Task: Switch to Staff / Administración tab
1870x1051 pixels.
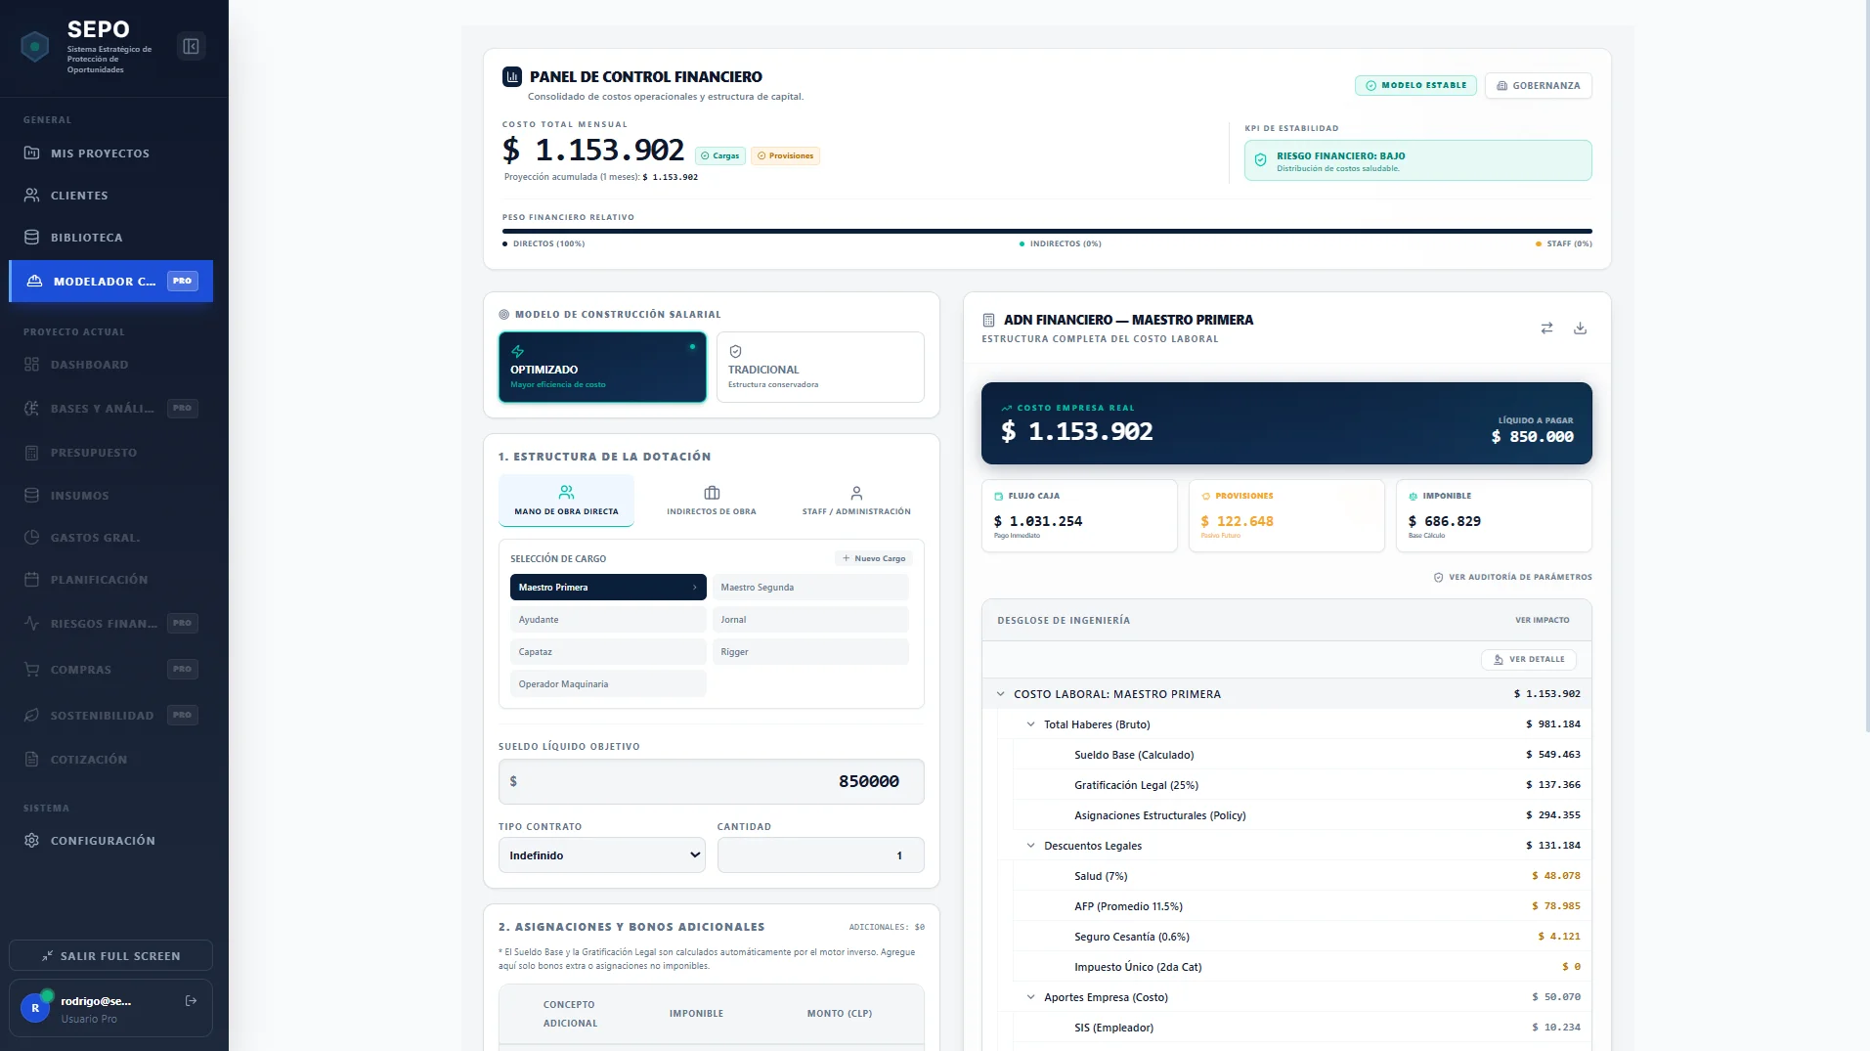Action: [856, 501]
